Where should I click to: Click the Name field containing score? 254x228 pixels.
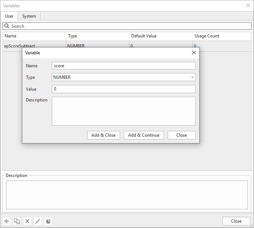[x=124, y=66]
